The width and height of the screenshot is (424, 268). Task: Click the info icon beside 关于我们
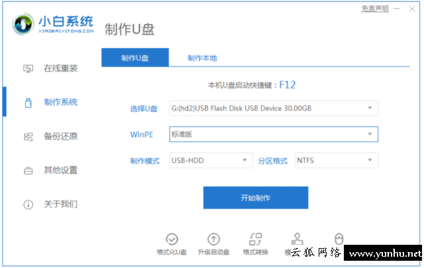28,205
